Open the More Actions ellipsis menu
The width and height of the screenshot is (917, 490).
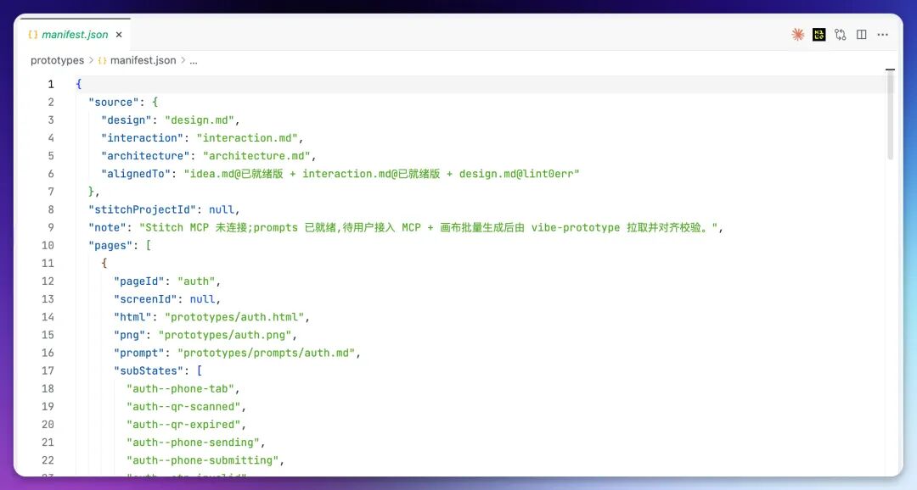(882, 35)
